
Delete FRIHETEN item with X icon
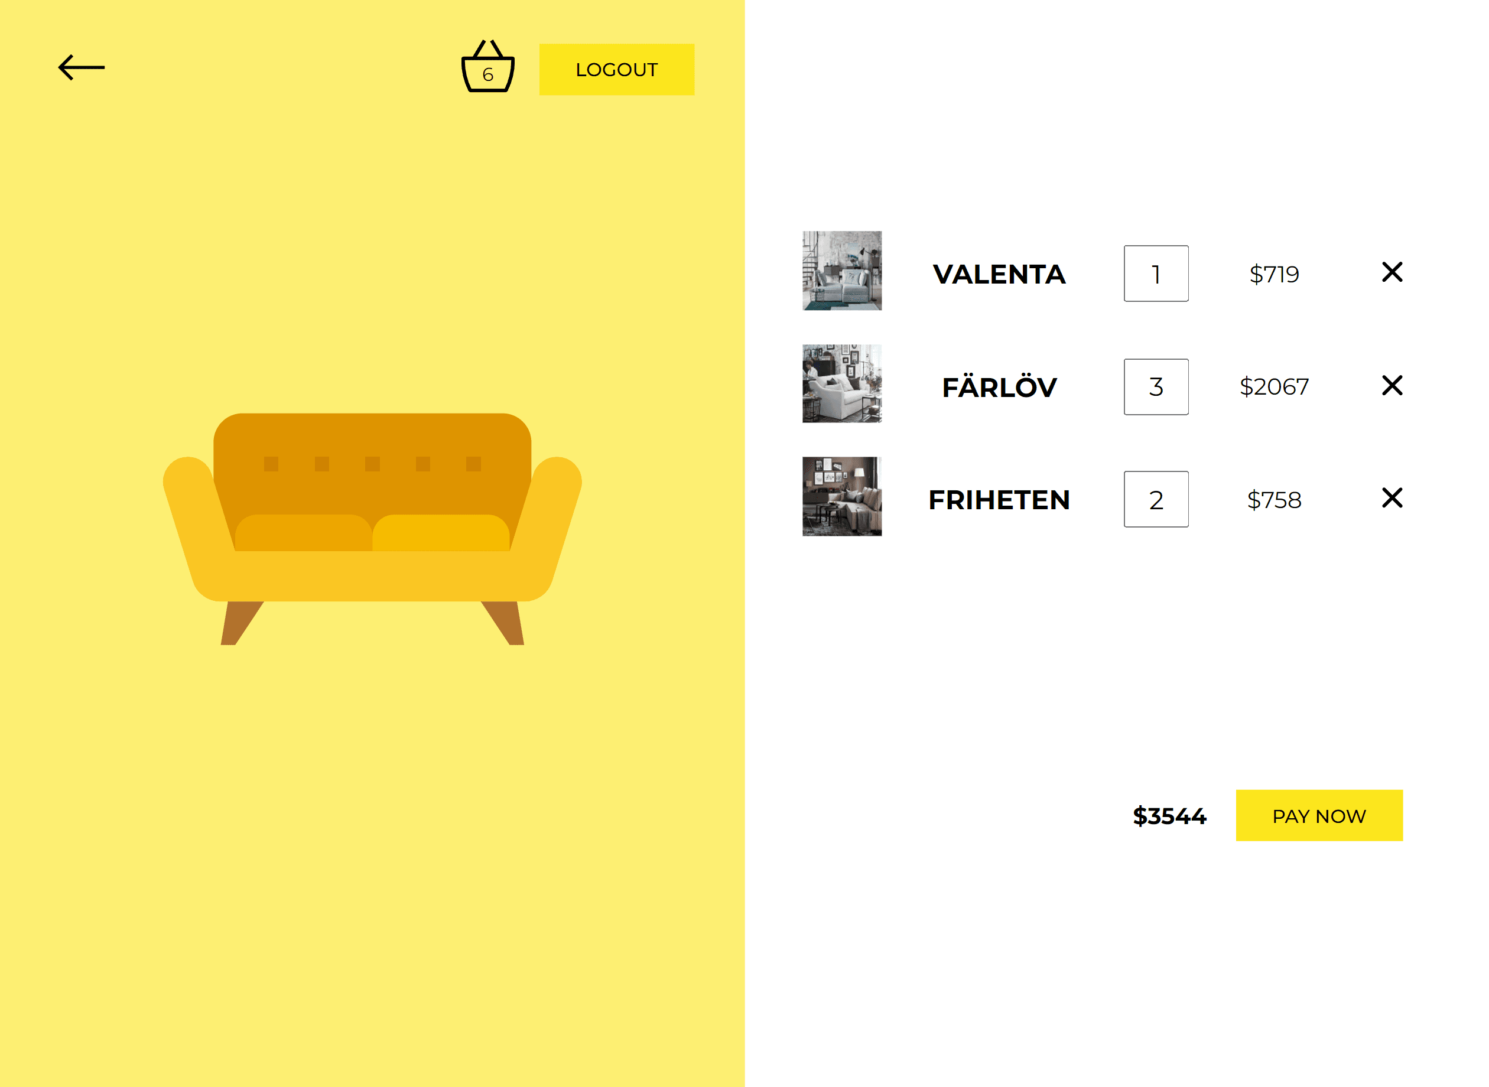[1392, 497]
